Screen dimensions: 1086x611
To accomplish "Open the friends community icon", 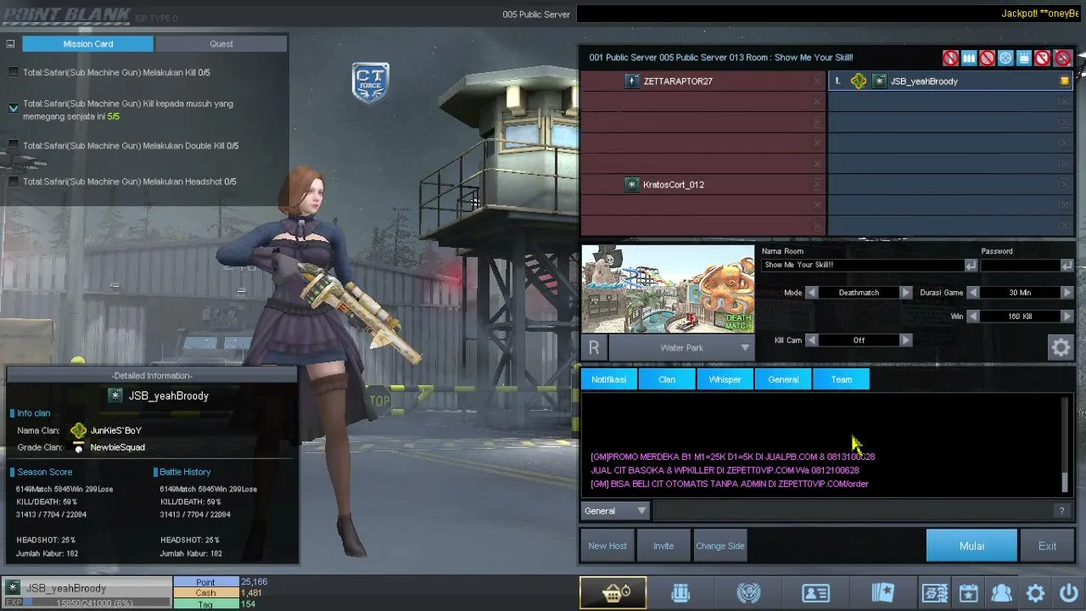I will pos(1002,593).
